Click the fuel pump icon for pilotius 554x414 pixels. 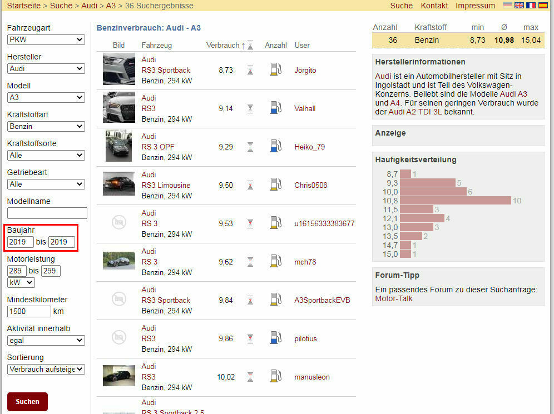coord(276,338)
